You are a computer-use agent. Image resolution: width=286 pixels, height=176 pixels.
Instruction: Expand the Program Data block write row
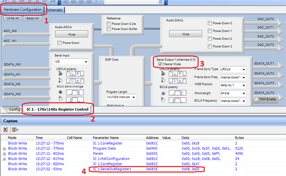(x=4, y=148)
